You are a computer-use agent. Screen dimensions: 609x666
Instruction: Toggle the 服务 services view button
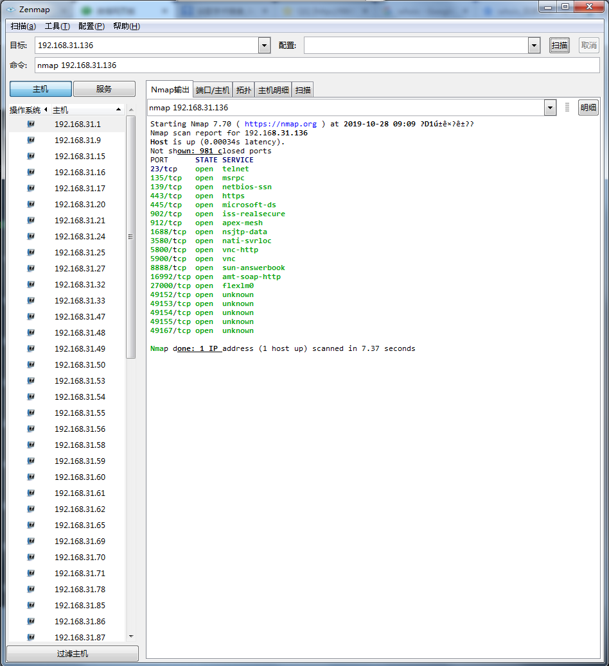[104, 89]
